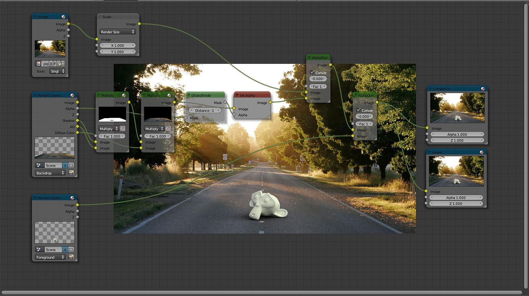
Task: Click X 1.000 field in Scale node
Action: [118, 46]
